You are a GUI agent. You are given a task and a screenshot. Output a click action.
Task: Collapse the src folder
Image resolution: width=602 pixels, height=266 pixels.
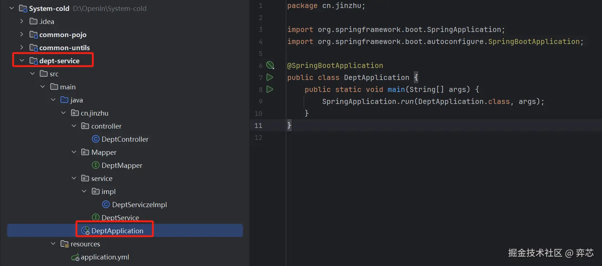coord(32,73)
